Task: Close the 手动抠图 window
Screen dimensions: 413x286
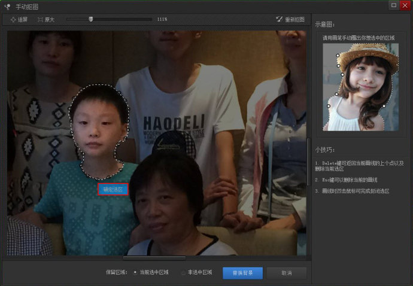Action: 405,5
